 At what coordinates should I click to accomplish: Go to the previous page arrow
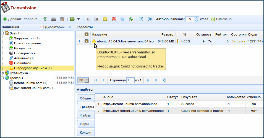tap(103, 80)
